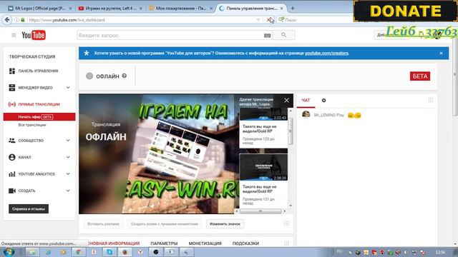Click grid handle icon in info tabs row
The image size is (458, 257).
pos(286,243)
